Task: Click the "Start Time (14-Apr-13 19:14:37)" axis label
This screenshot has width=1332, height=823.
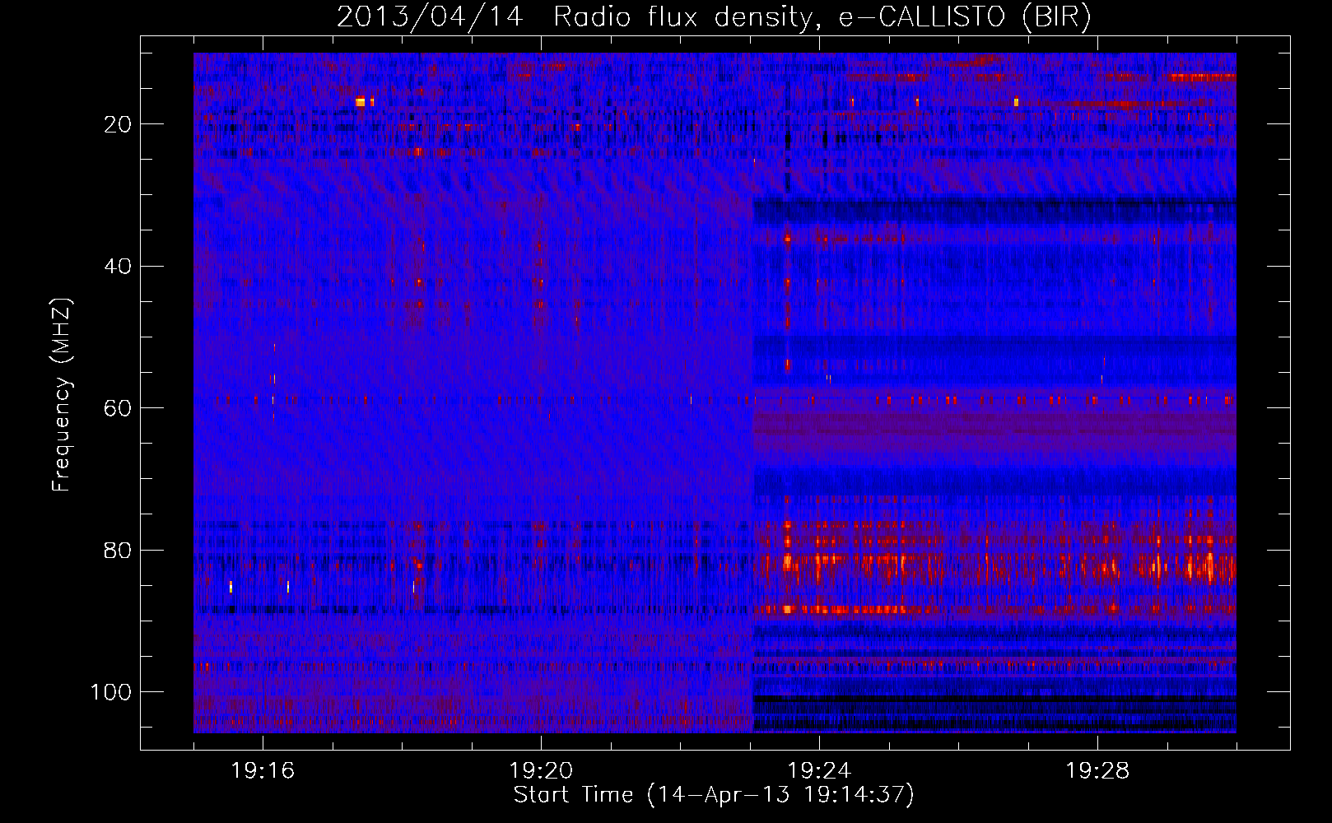Action: pos(714,795)
